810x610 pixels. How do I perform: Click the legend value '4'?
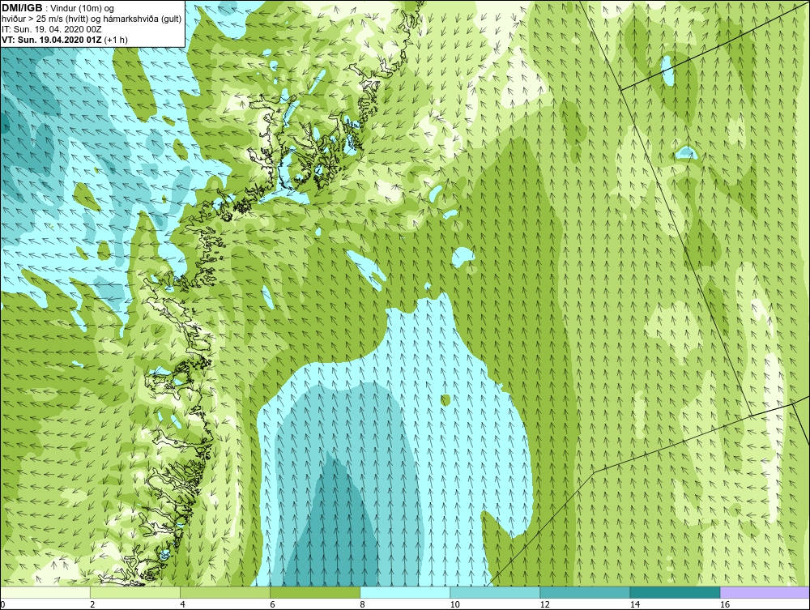pyautogui.click(x=182, y=604)
